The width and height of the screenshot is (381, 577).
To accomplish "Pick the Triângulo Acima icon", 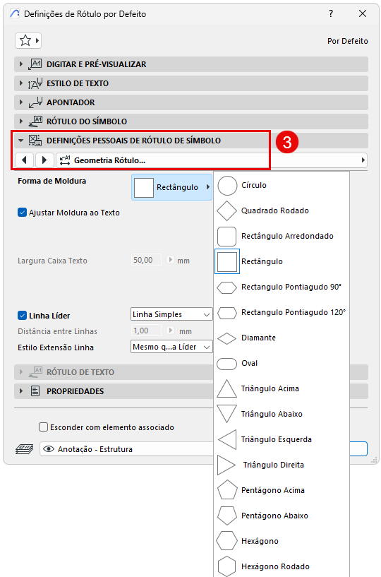I will (227, 388).
